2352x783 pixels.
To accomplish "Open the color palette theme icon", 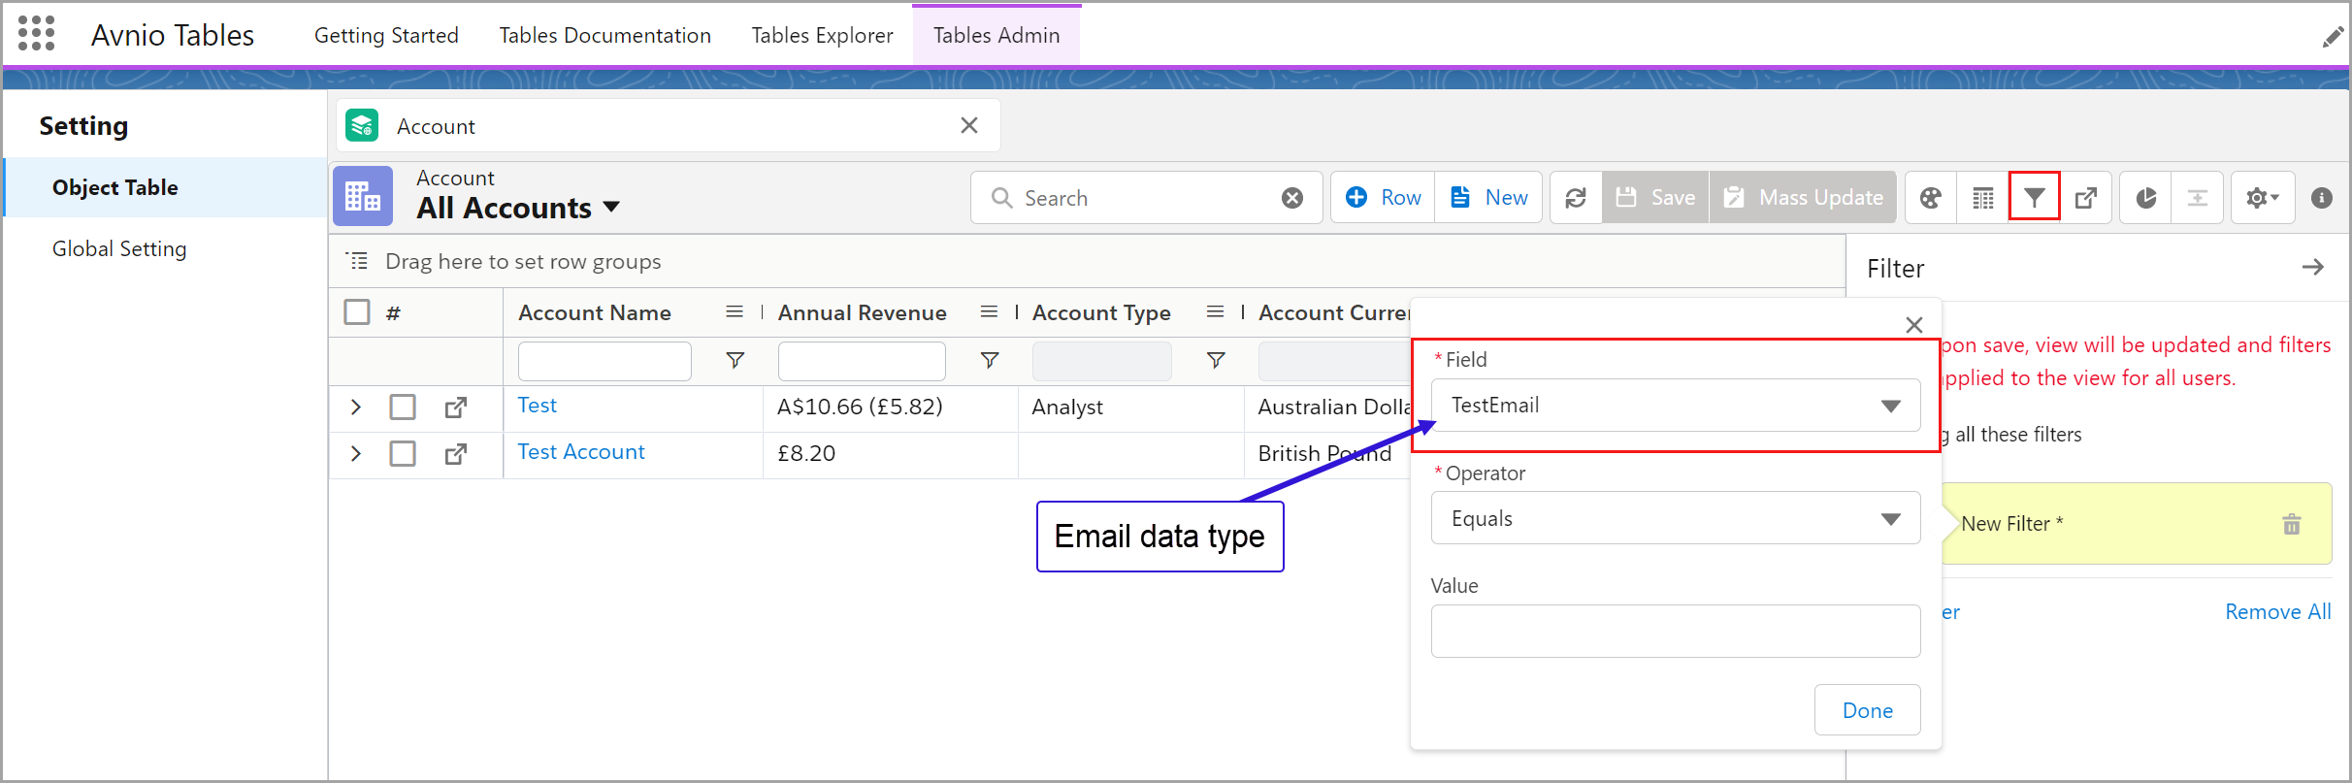I will 1931,198.
